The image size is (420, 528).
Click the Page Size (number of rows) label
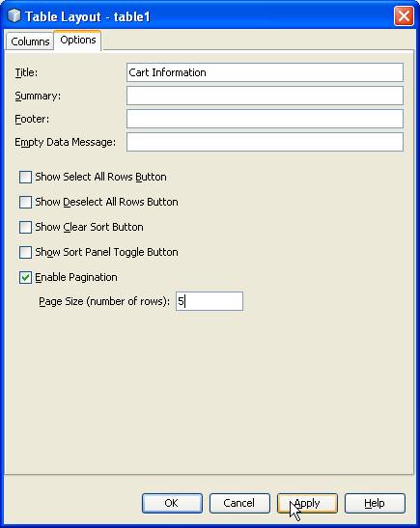[x=104, y=301]
